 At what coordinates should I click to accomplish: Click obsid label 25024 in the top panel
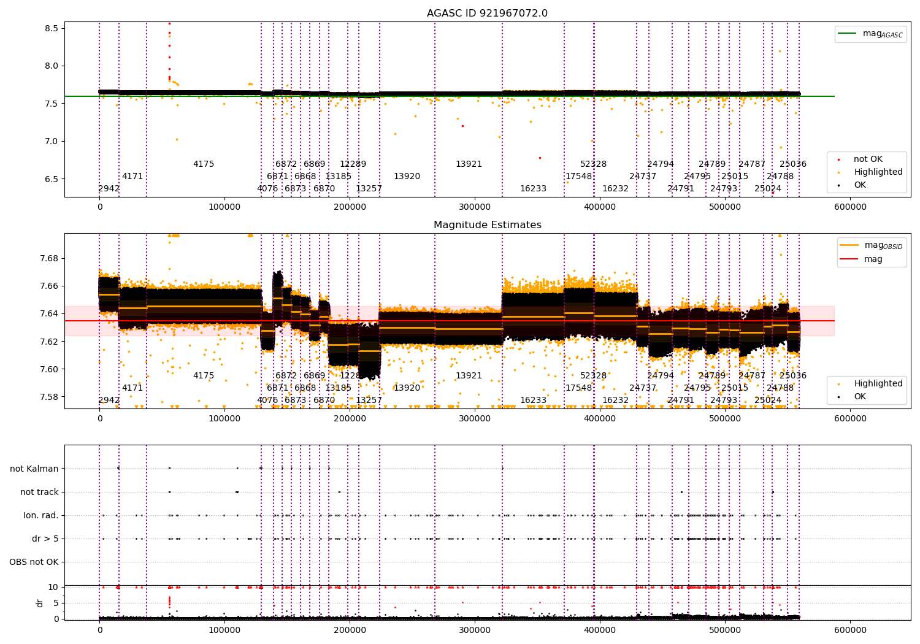(x=768, y=189)
